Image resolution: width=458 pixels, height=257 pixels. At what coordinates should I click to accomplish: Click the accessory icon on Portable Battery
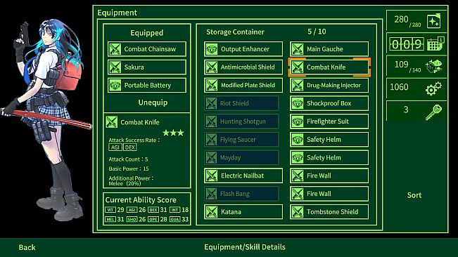tap(115, 86)
